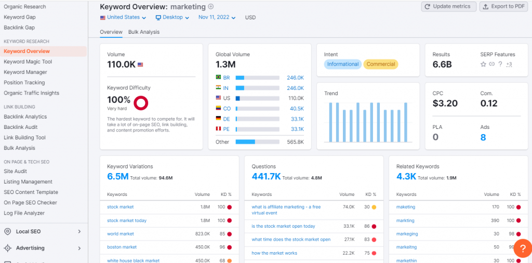Open the 441.7K questions link

tap(266, 177)
